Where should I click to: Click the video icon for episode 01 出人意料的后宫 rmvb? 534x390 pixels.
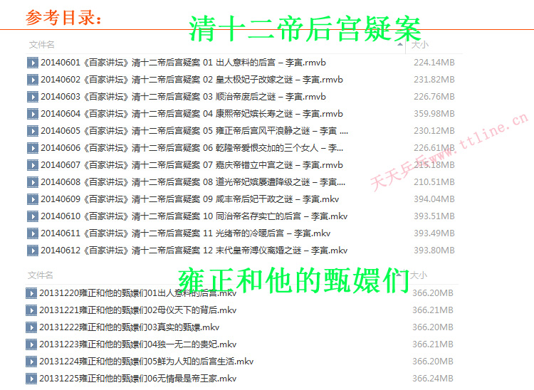[32, 63]
